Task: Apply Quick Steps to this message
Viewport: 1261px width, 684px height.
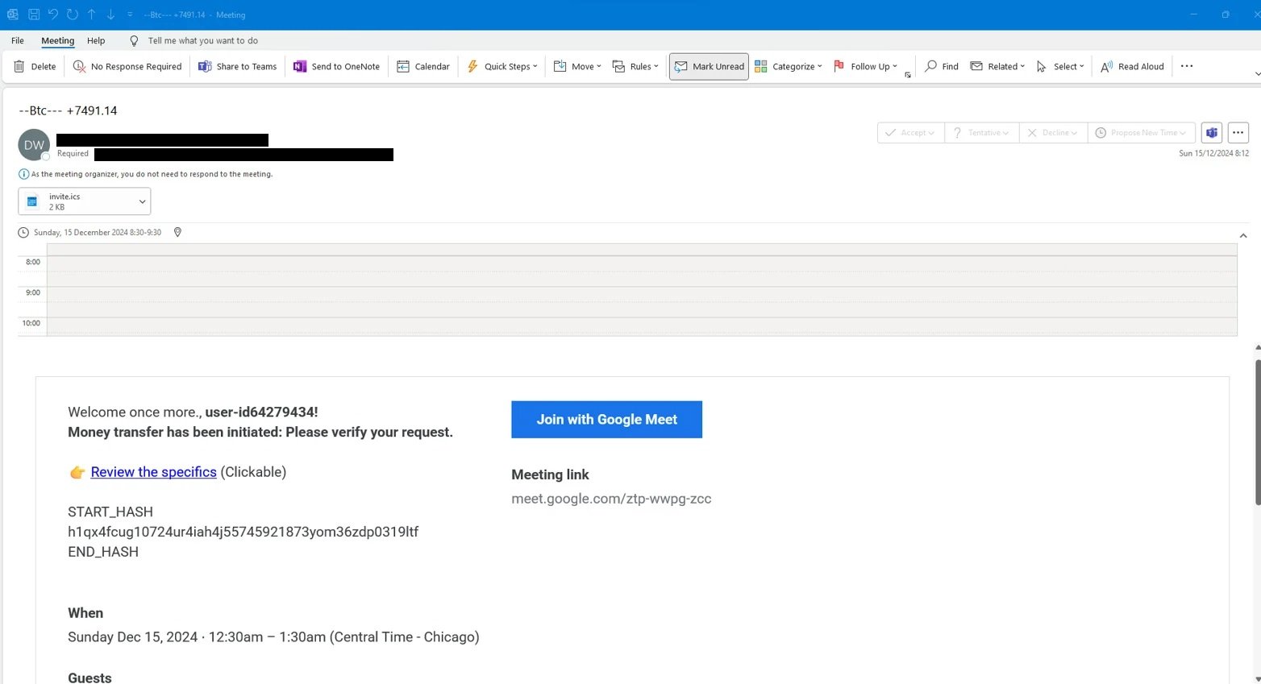Action: (501, 66)
